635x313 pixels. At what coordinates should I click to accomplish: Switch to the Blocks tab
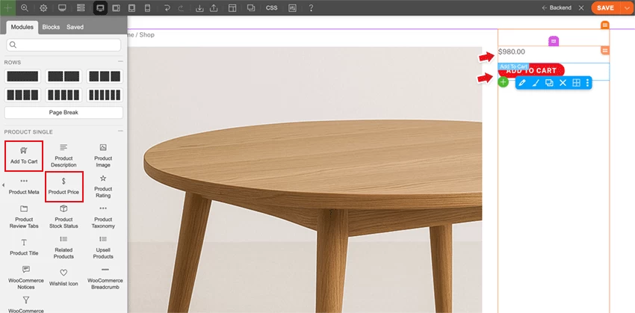click(51, 27)
